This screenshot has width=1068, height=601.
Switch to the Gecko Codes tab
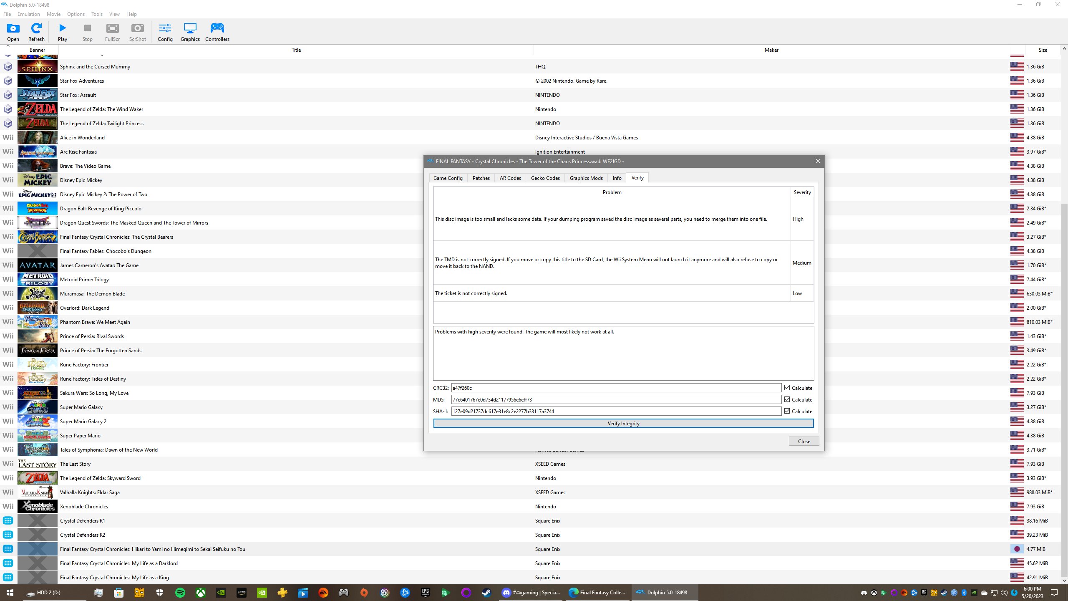pyautogui.click(x=545, y=178)
